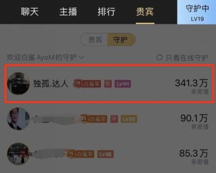
Task: Tap the 守护中 LV19 button
Action: pos(197,12)
